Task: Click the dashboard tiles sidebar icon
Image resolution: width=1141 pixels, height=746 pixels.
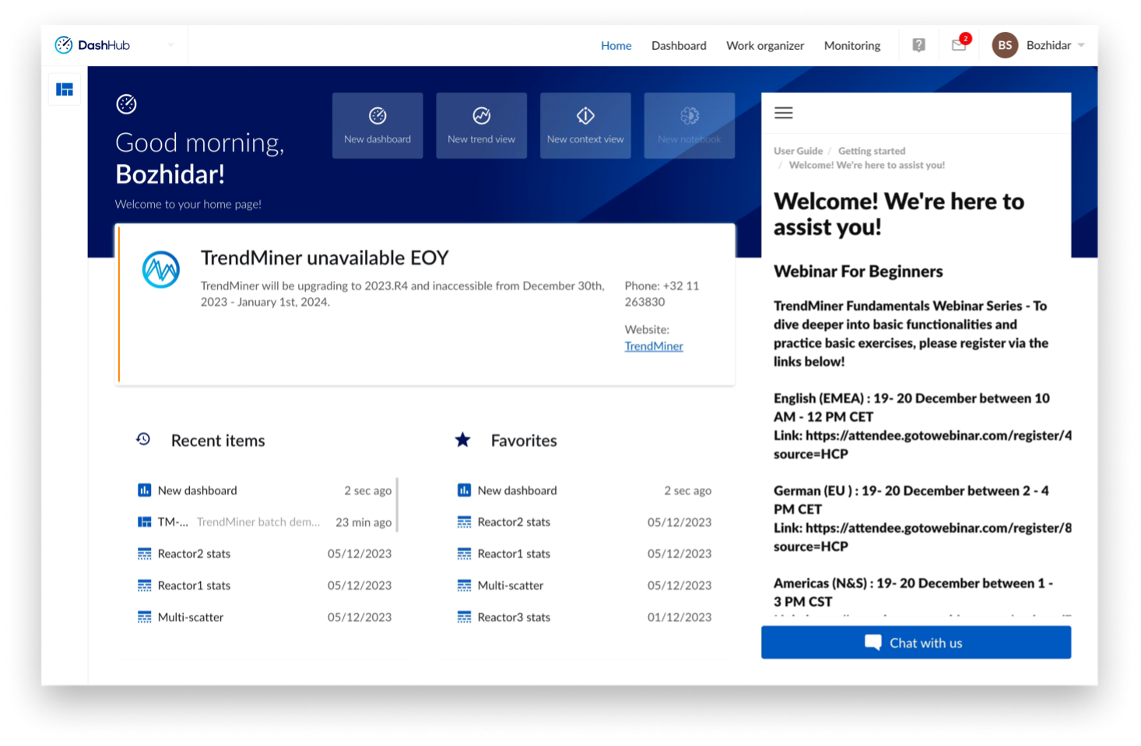Action: 65,89
